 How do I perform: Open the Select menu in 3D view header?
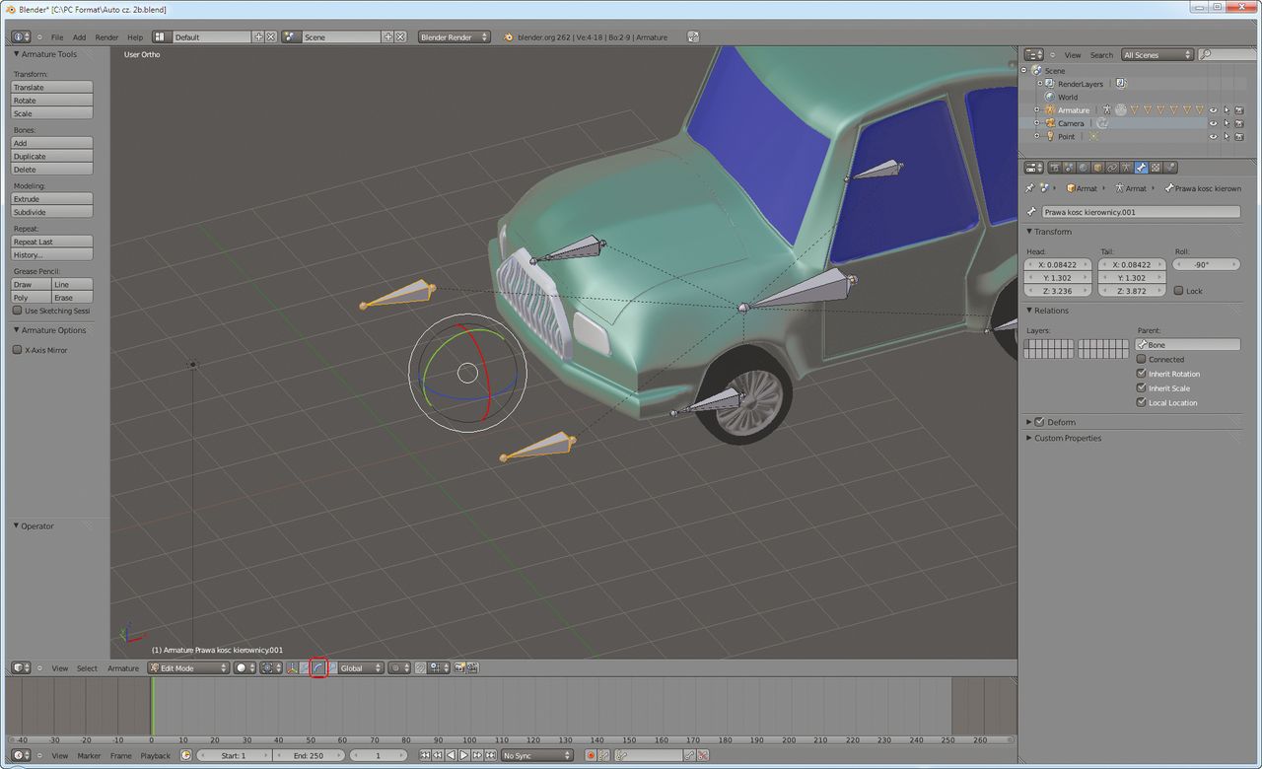88,668
